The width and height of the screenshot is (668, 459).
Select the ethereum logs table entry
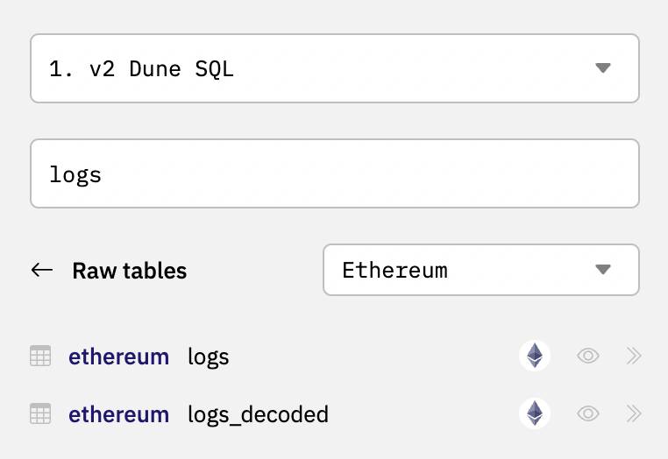335,356
